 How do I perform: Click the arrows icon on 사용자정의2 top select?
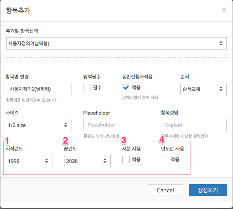[x=221, y=43]
